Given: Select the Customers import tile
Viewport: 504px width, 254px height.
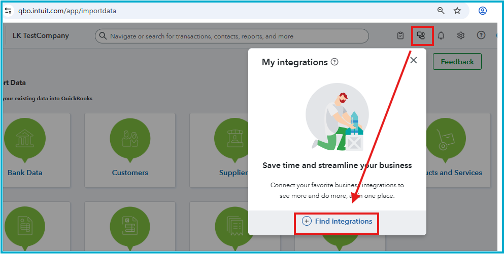Looking at the screenshot, I should click(130, 150).
